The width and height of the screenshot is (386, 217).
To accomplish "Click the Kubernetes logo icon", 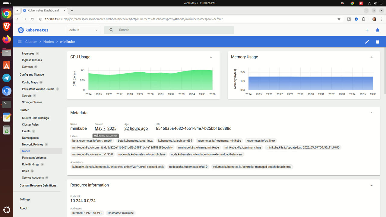I will (21, 30).
